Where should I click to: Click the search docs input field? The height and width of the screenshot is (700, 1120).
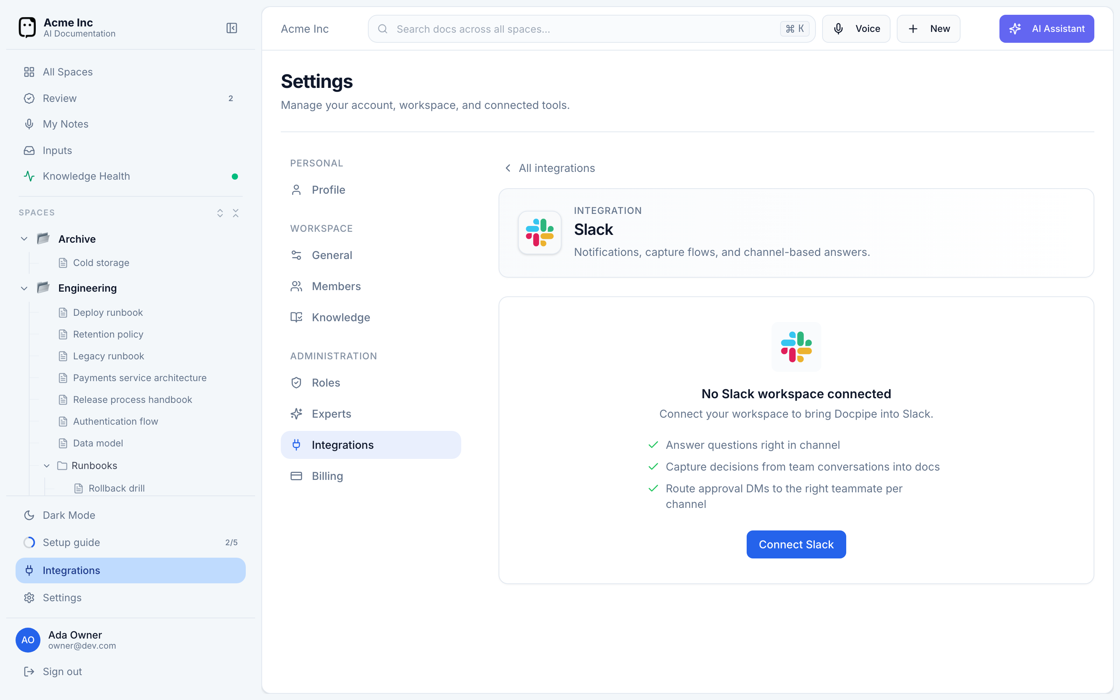pyautogui.click(x=591, y=29)
